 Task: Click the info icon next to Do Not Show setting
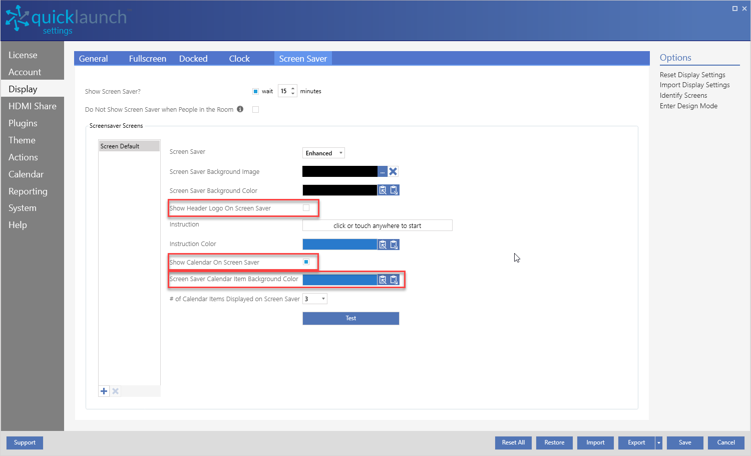(x=240, y=109)
